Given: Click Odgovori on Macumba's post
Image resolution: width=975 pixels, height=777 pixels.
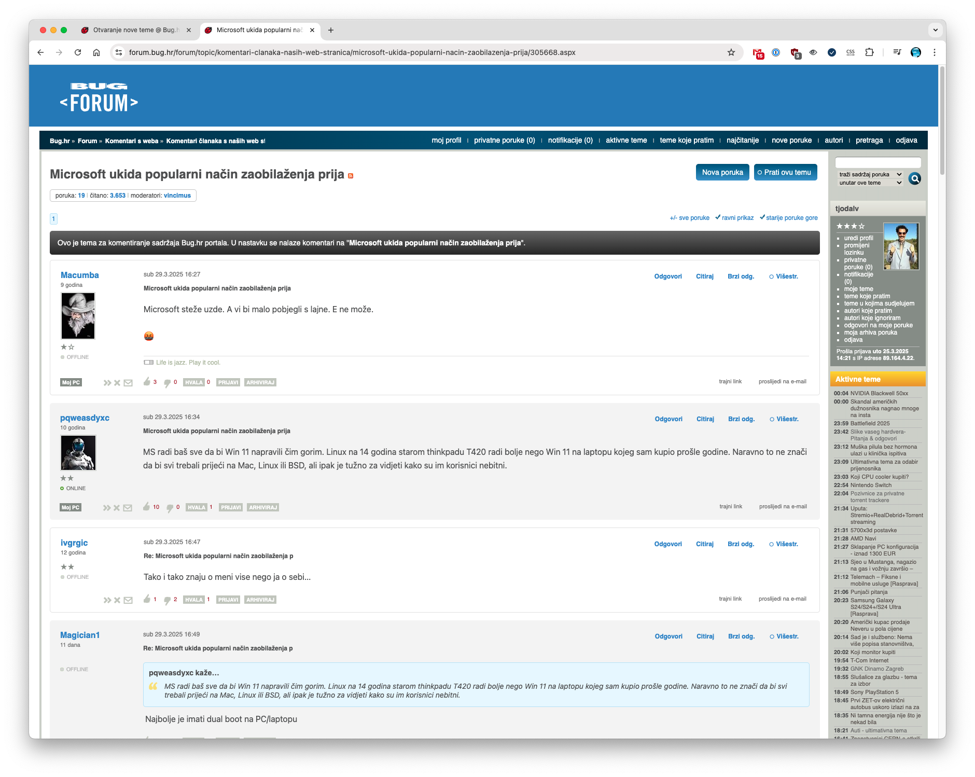Looking at the screenshot, I should click(668, 276).
